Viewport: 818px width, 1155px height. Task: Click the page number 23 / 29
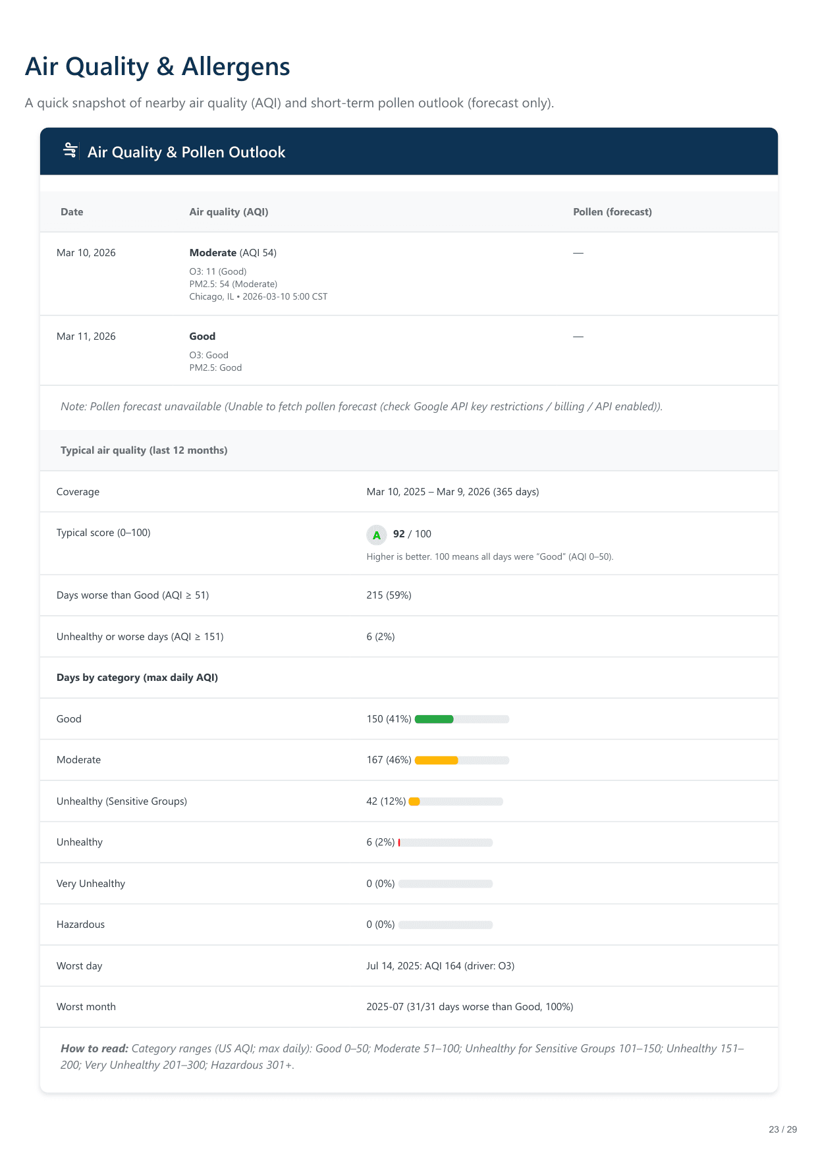tap(782, 1129)
